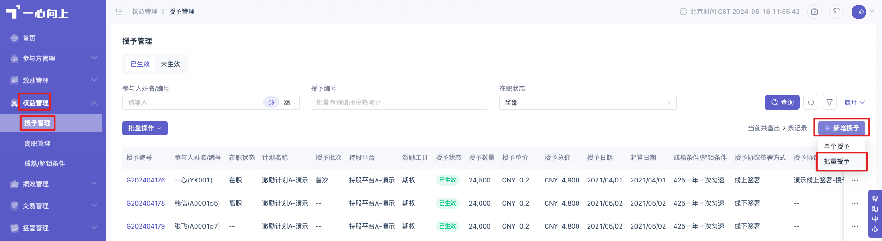Click the droplet icon in participant name field
The width and height of the screenshot is (882, 241).
click(x=271, y=102)
